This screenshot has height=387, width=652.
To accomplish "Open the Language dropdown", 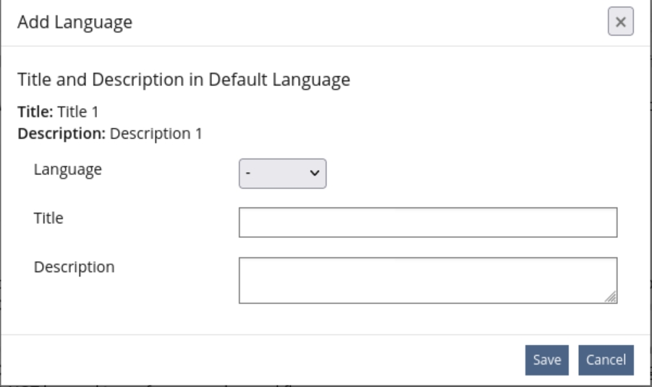I will click(x=282, y=174).
